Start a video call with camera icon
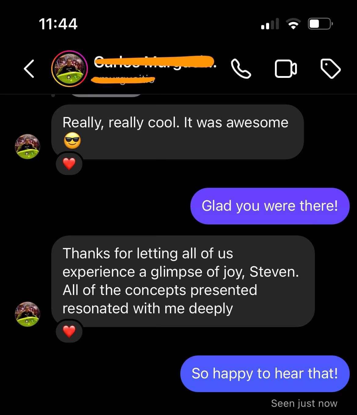357x415 pixels. pyautogui.click(x=286, y=69)
